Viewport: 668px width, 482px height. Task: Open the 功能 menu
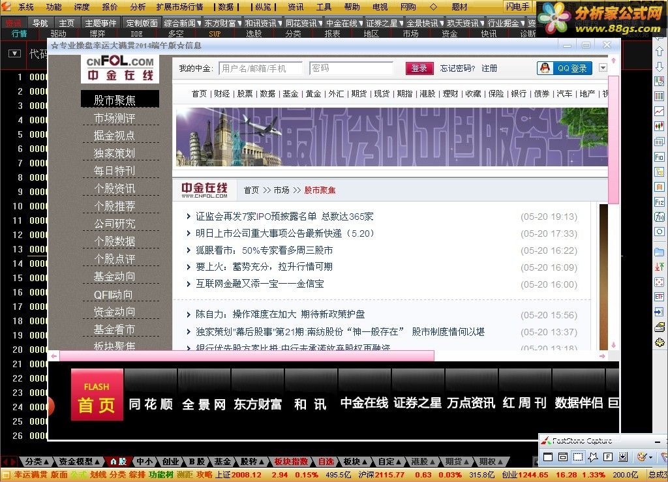click(53, 7)
